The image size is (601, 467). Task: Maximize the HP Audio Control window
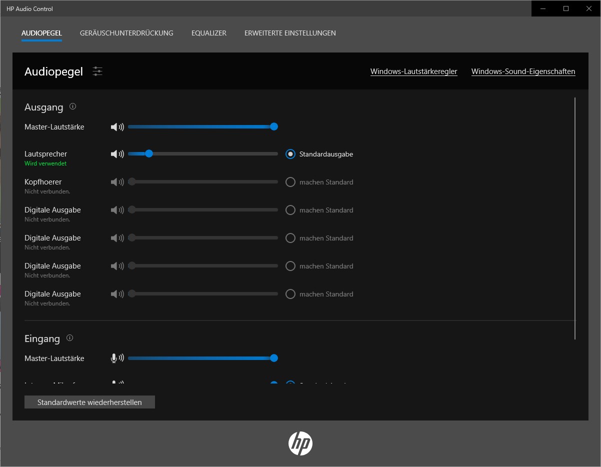tap(566, 8)
